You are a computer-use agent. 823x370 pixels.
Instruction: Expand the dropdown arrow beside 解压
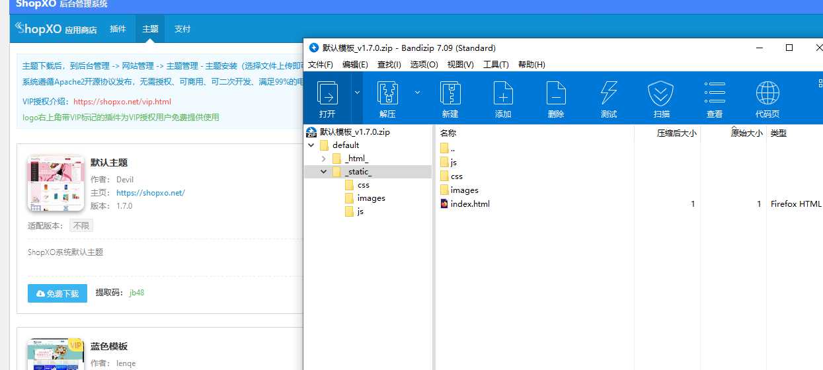pyautogui.click(x=417, y=92)
